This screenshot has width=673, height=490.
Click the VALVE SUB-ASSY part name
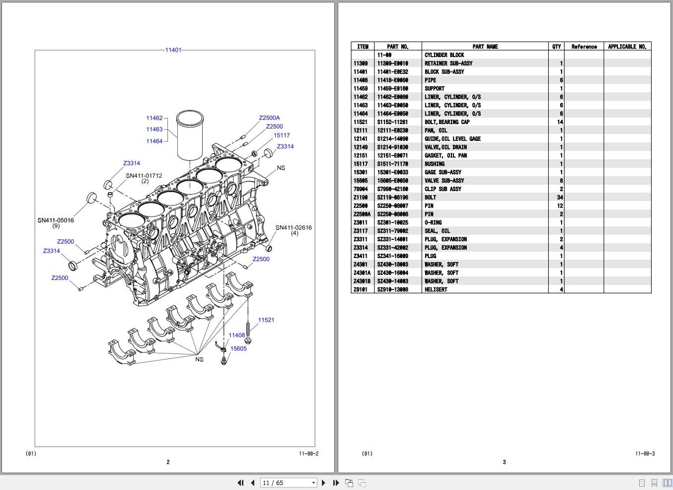445,181
